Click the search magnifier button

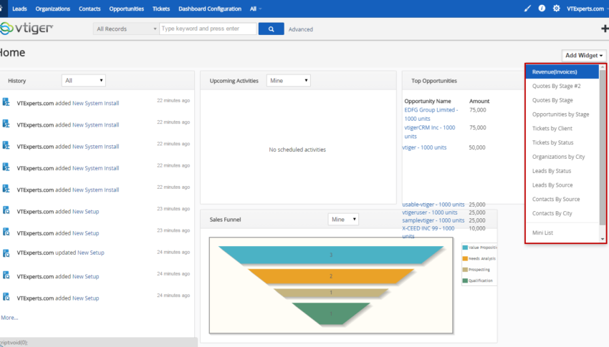[x=271, y=29]
